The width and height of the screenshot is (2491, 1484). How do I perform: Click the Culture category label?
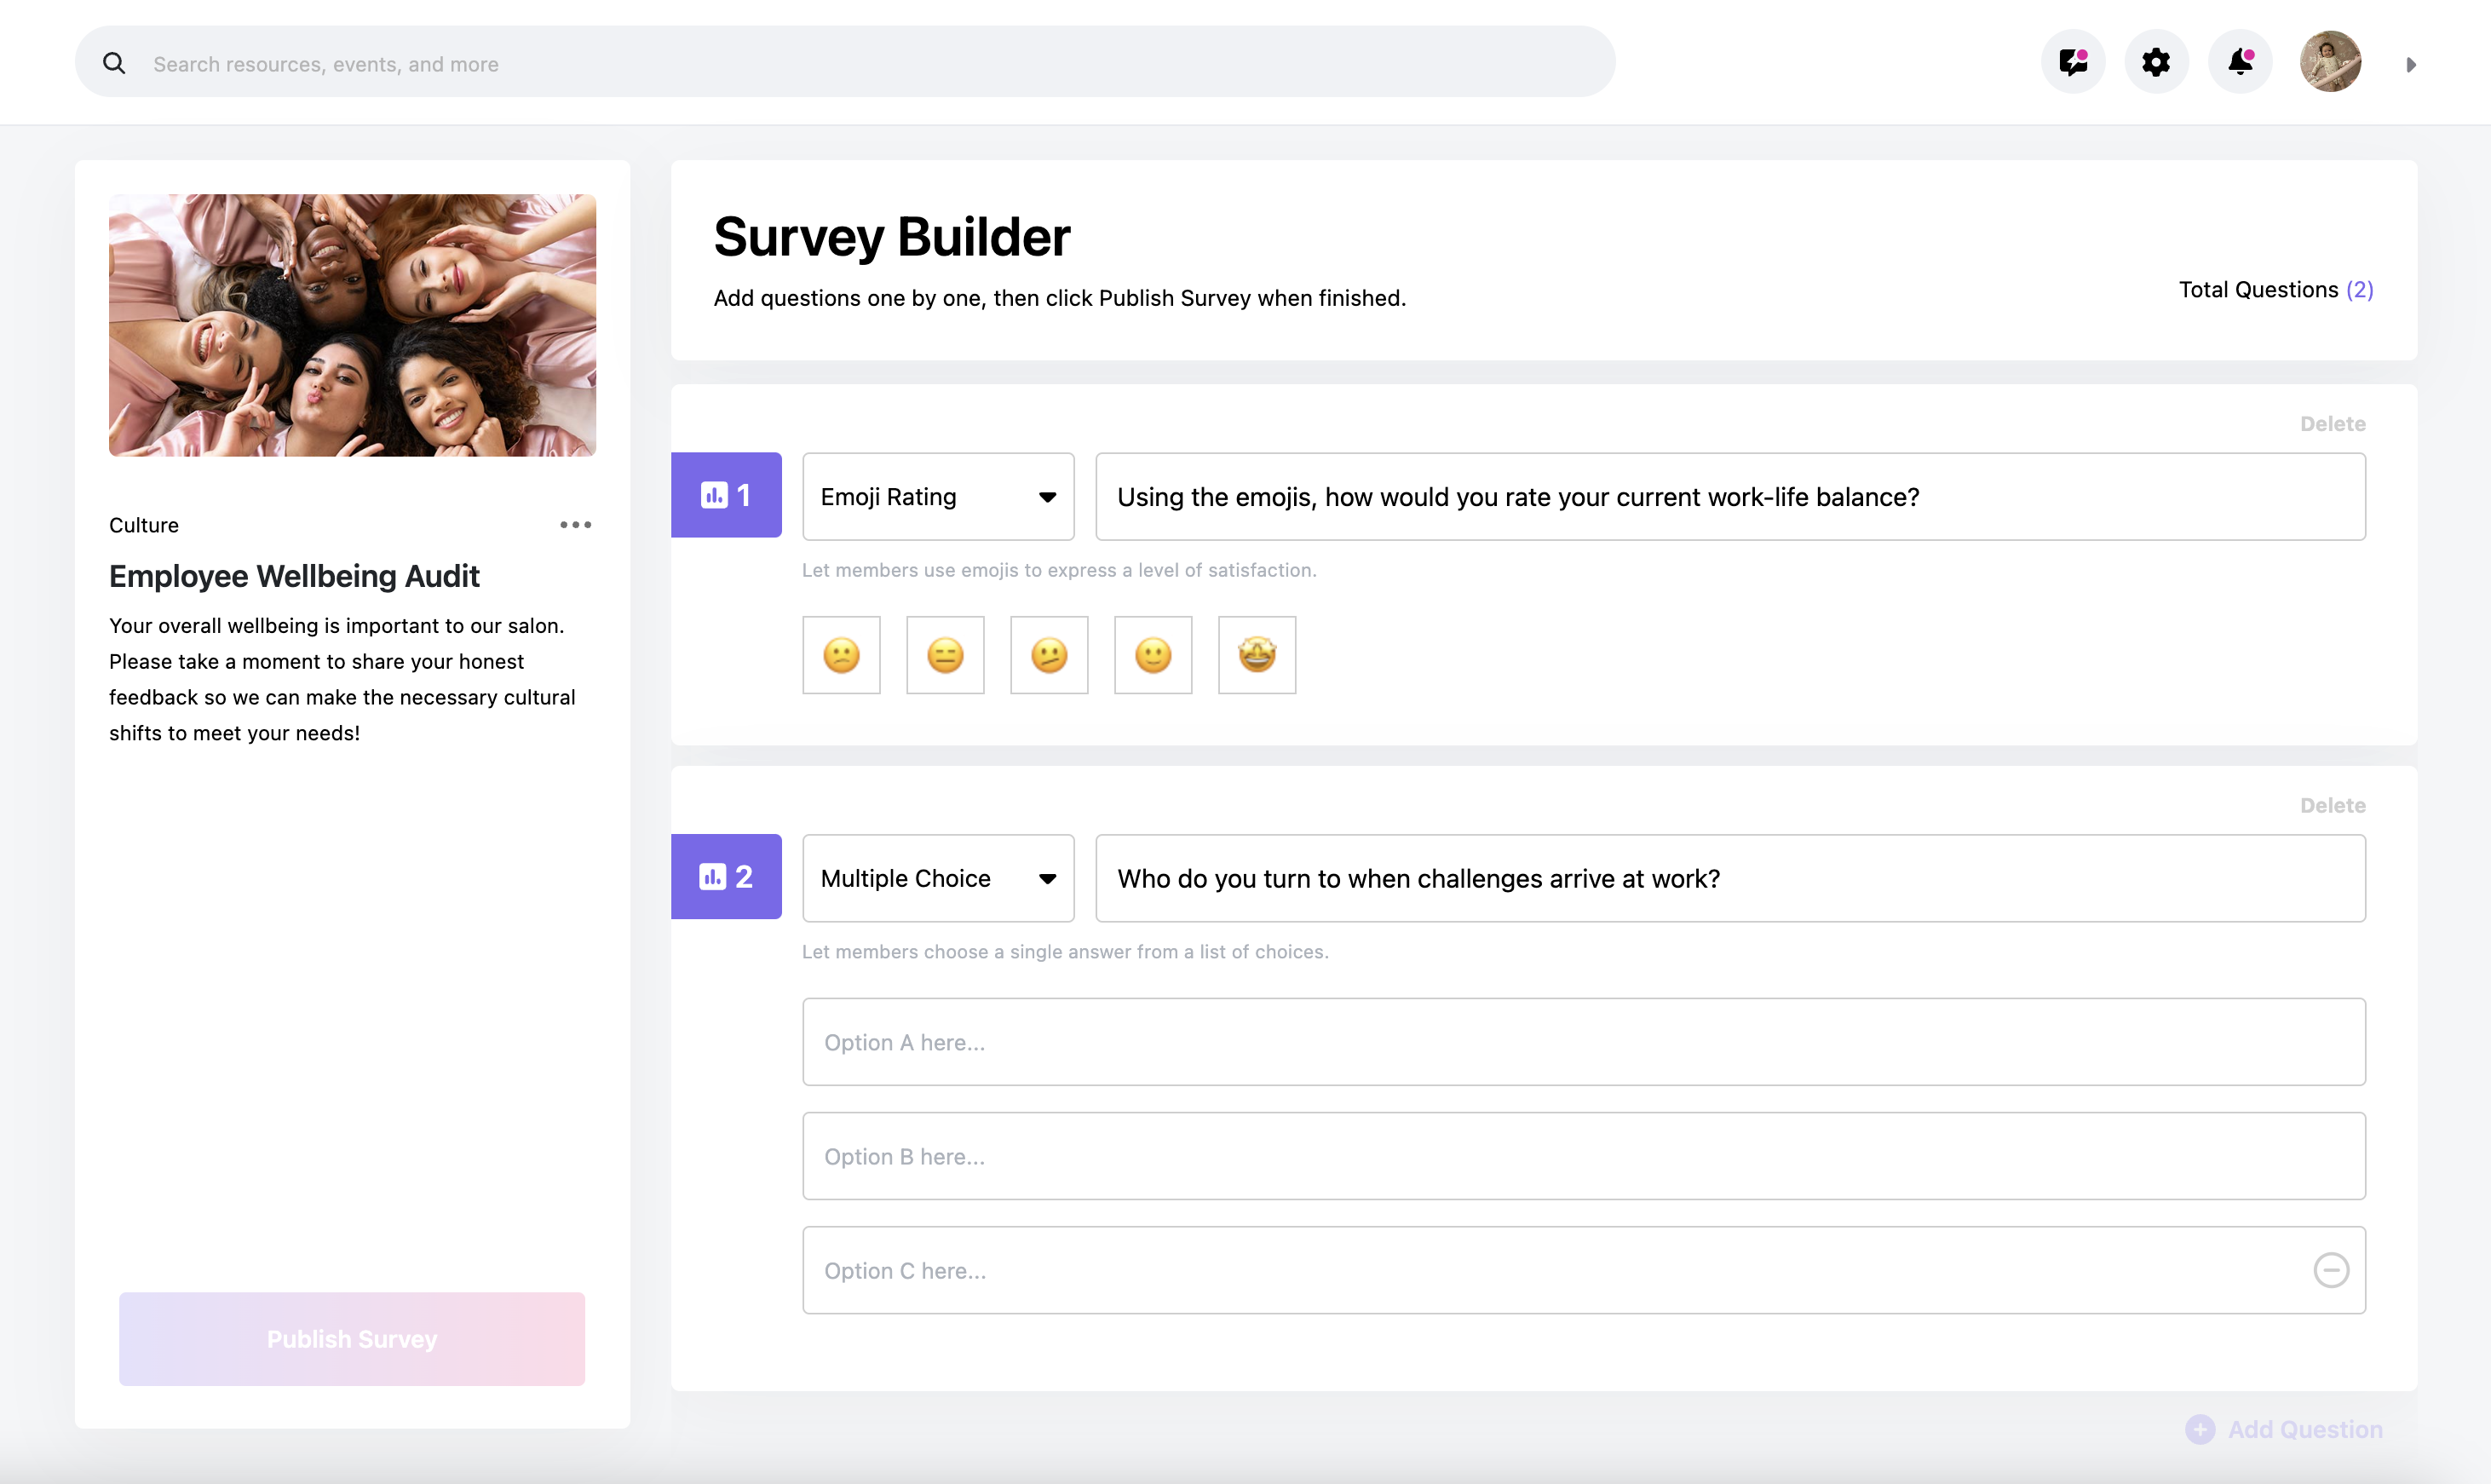[x=144, y=525]
